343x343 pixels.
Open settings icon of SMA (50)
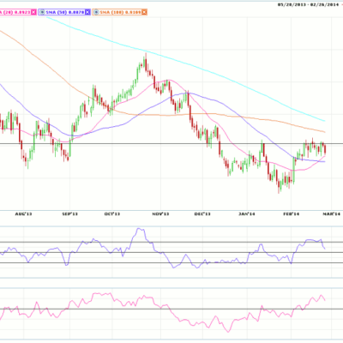click(x=43, y=12)
